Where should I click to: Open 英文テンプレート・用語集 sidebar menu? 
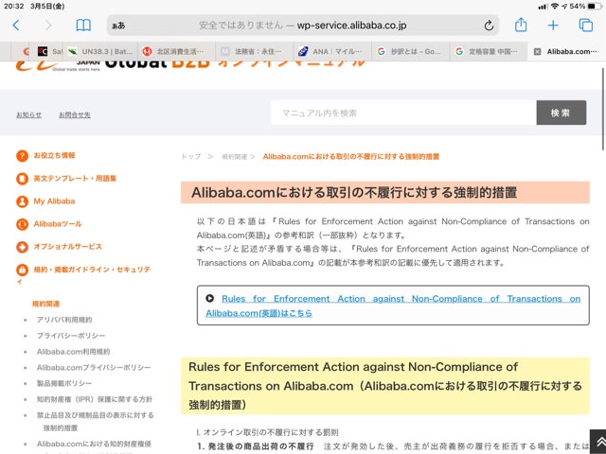[75, 179]
